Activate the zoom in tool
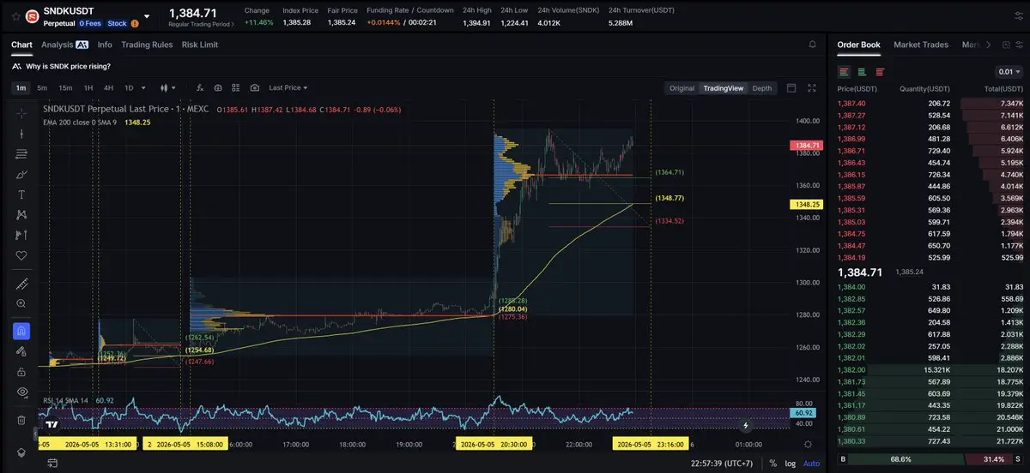The image size is (1030, 473). [x=21, y=303]
